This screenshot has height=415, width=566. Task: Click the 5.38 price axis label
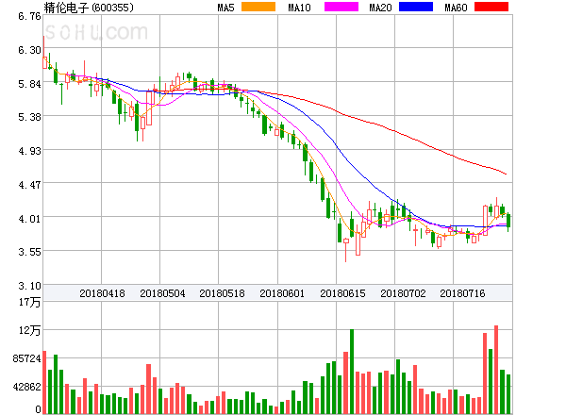click(x=29, y=117)
